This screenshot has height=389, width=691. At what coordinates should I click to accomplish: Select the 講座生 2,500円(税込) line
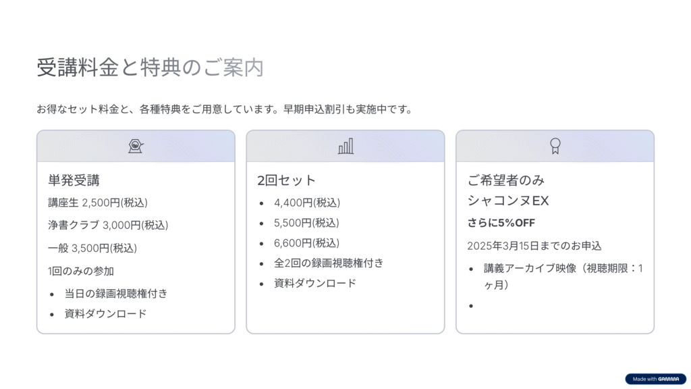click(98, 203)
